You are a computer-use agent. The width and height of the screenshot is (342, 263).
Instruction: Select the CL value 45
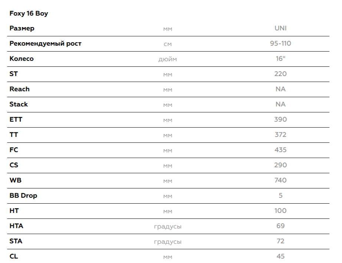(x=280, y=257)
